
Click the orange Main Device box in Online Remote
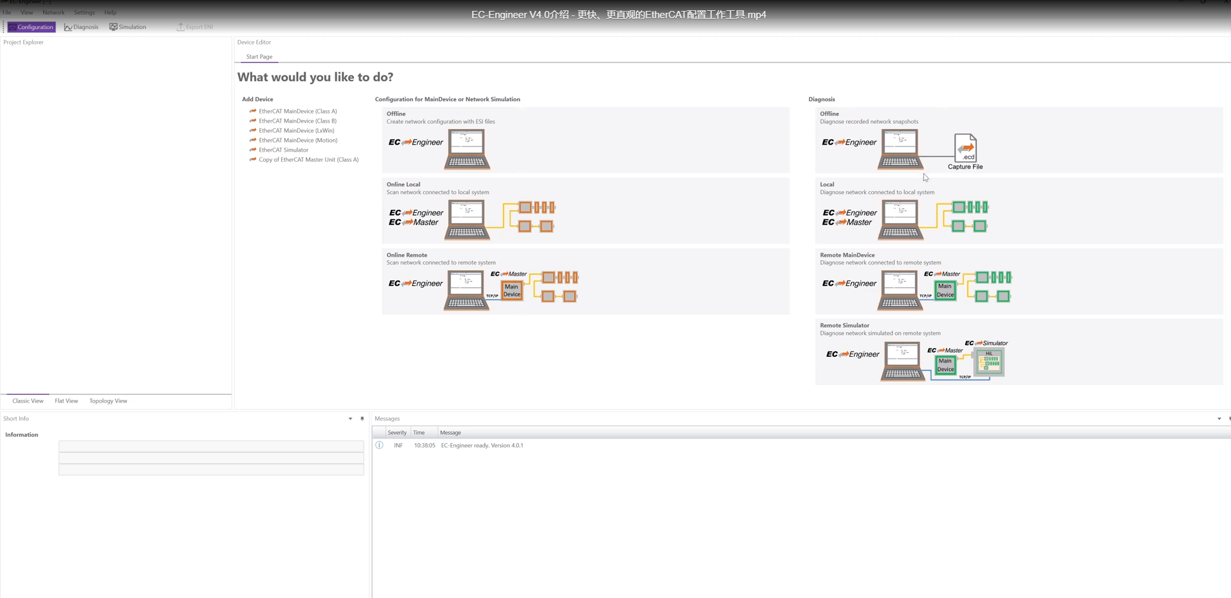512,290
